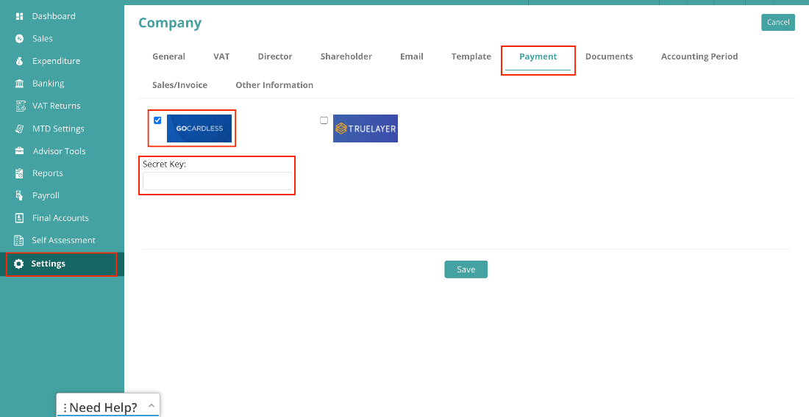Screen dimensions: 809x417
Task: Click the VAT Returns icon
Action: (x=21, y=106)
